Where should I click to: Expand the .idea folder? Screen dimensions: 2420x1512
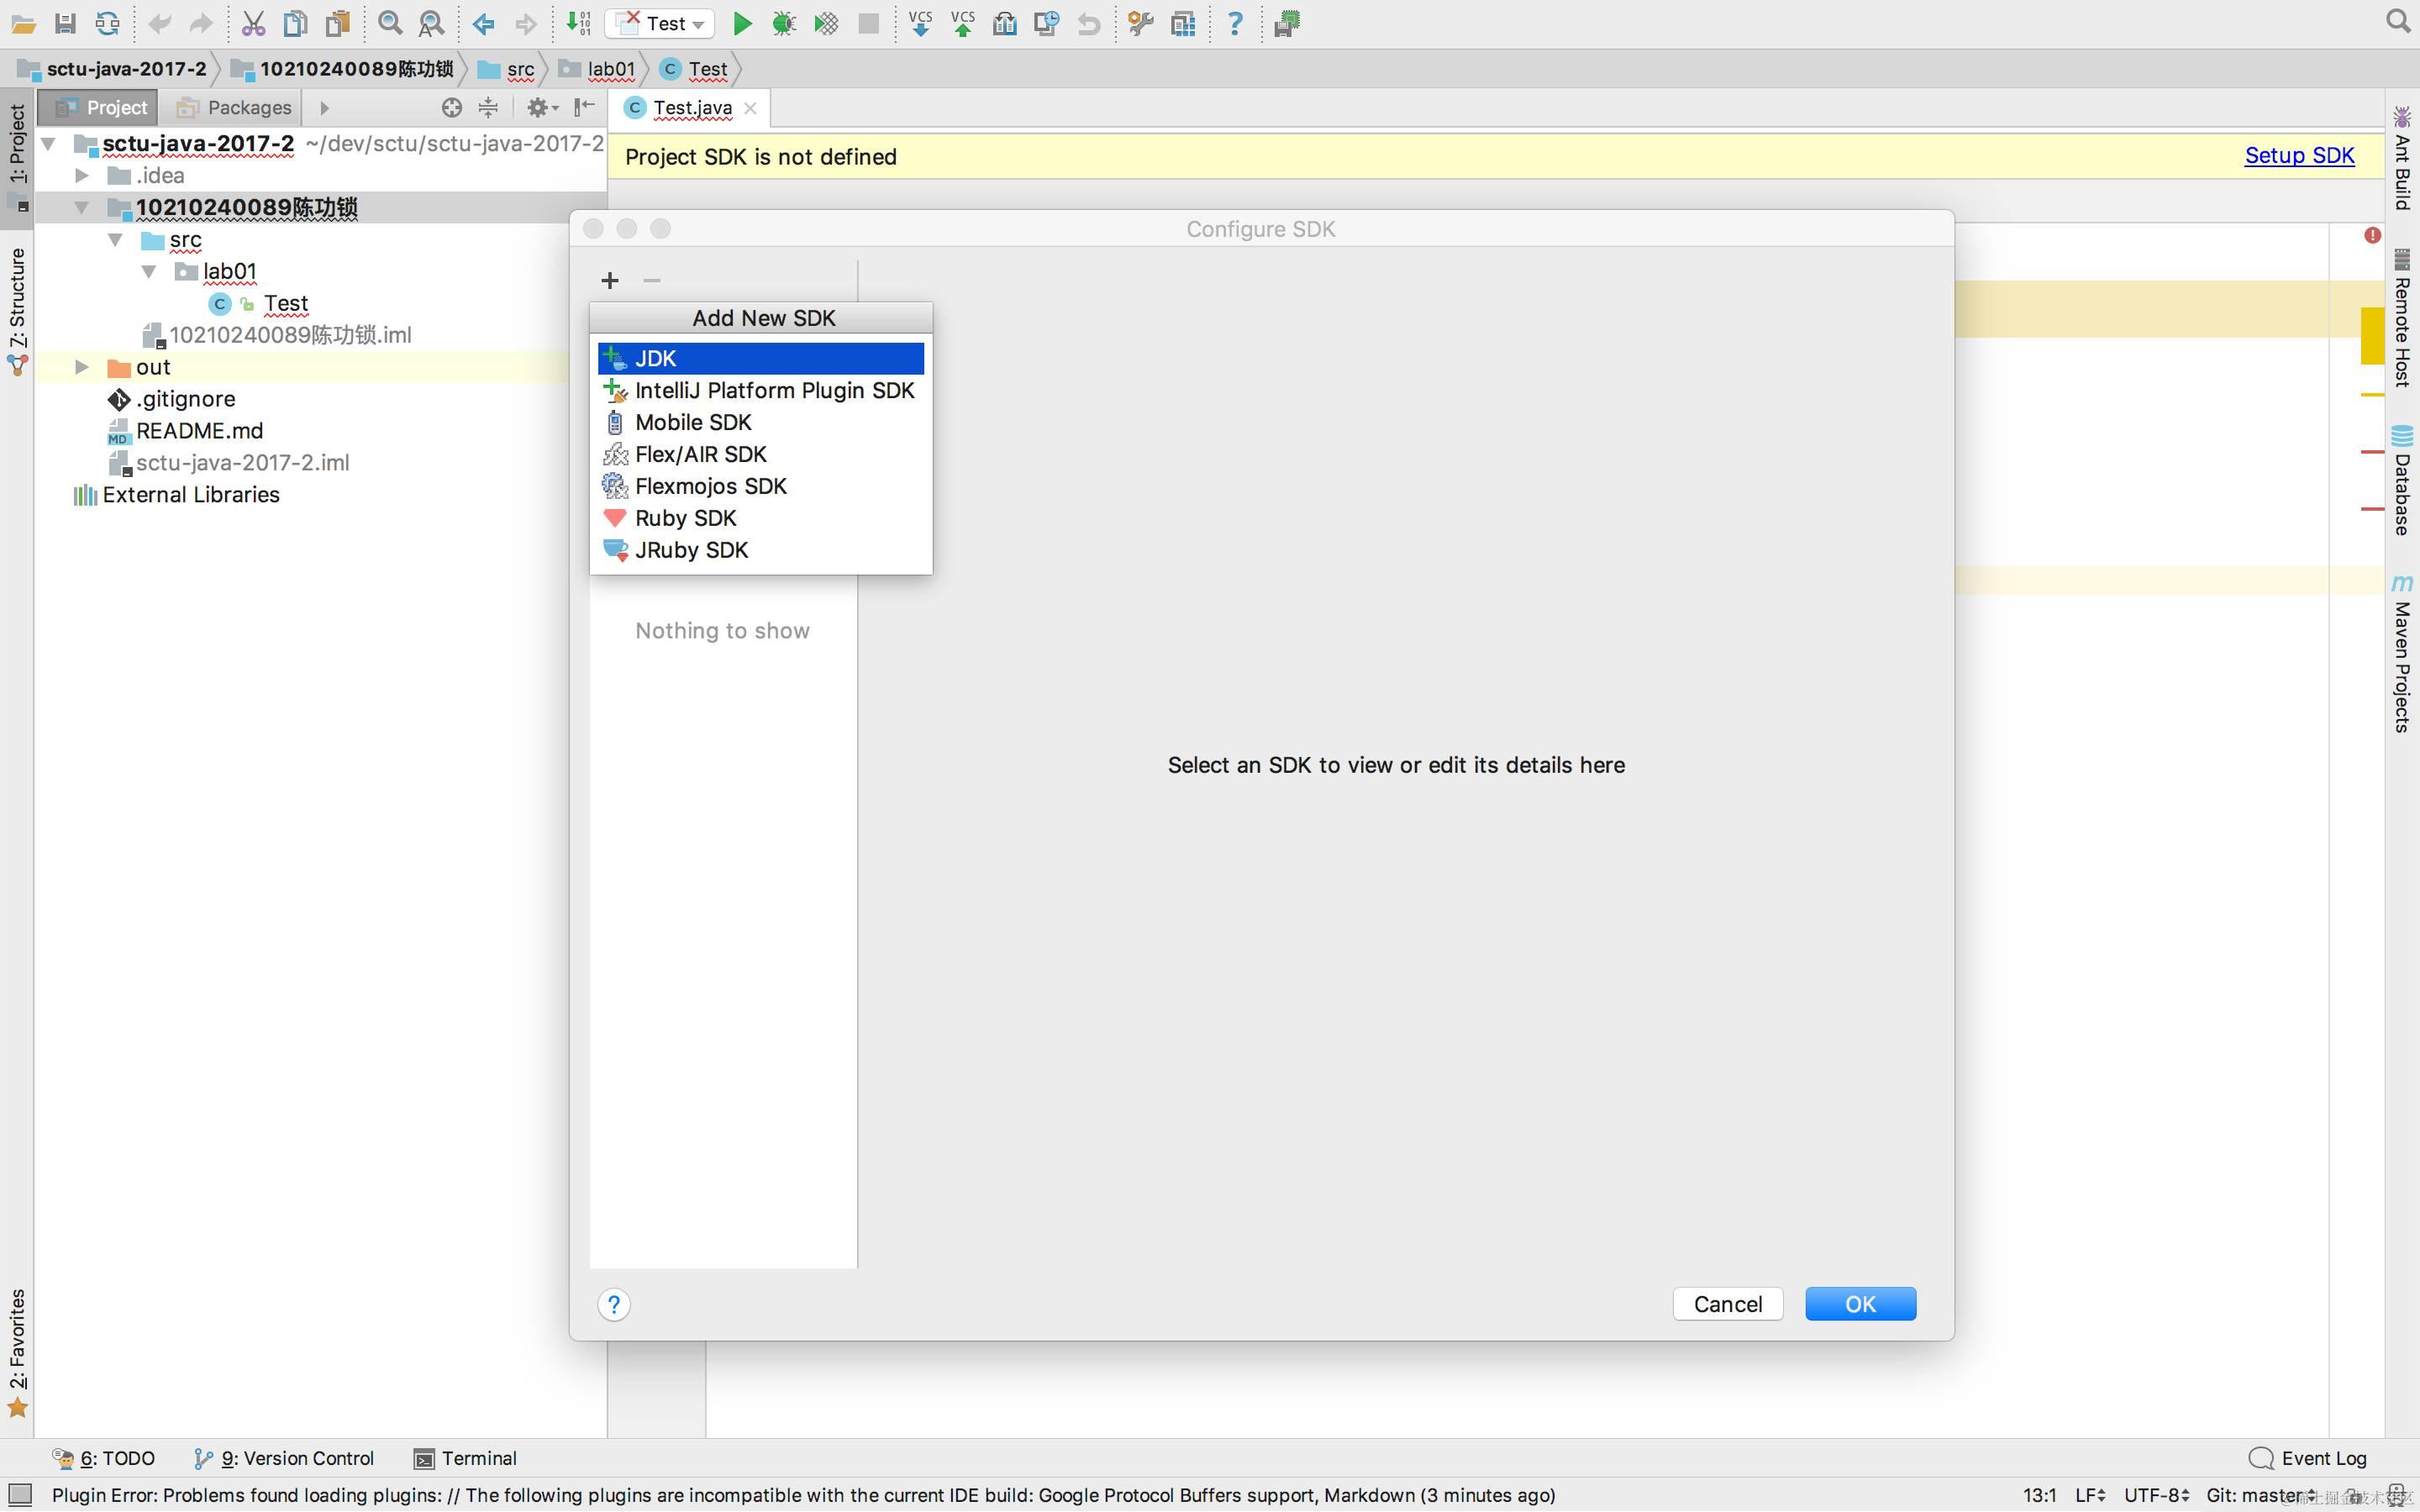point(82,176)
